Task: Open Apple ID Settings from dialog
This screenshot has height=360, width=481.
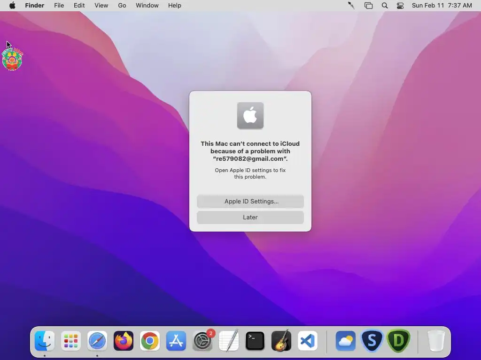Action: (x=250, y=202)
